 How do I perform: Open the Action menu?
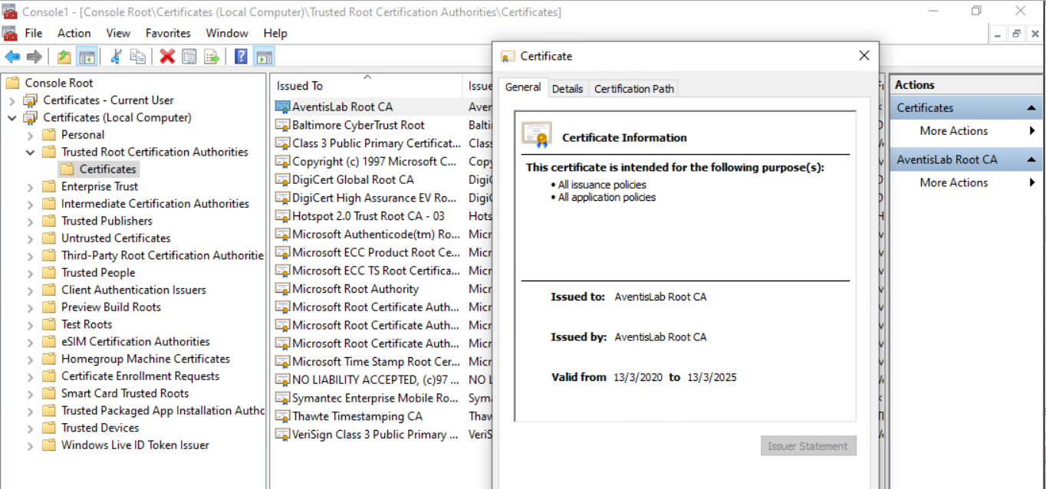point(74,33)
